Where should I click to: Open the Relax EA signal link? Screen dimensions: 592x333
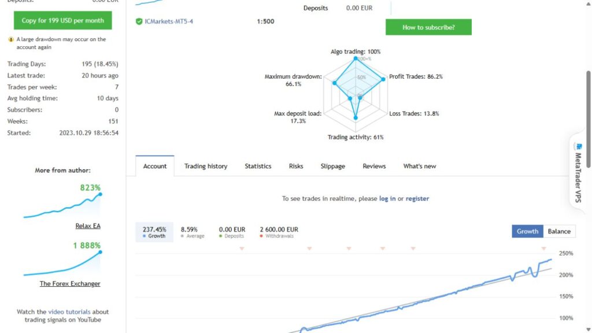pos(88,226)
